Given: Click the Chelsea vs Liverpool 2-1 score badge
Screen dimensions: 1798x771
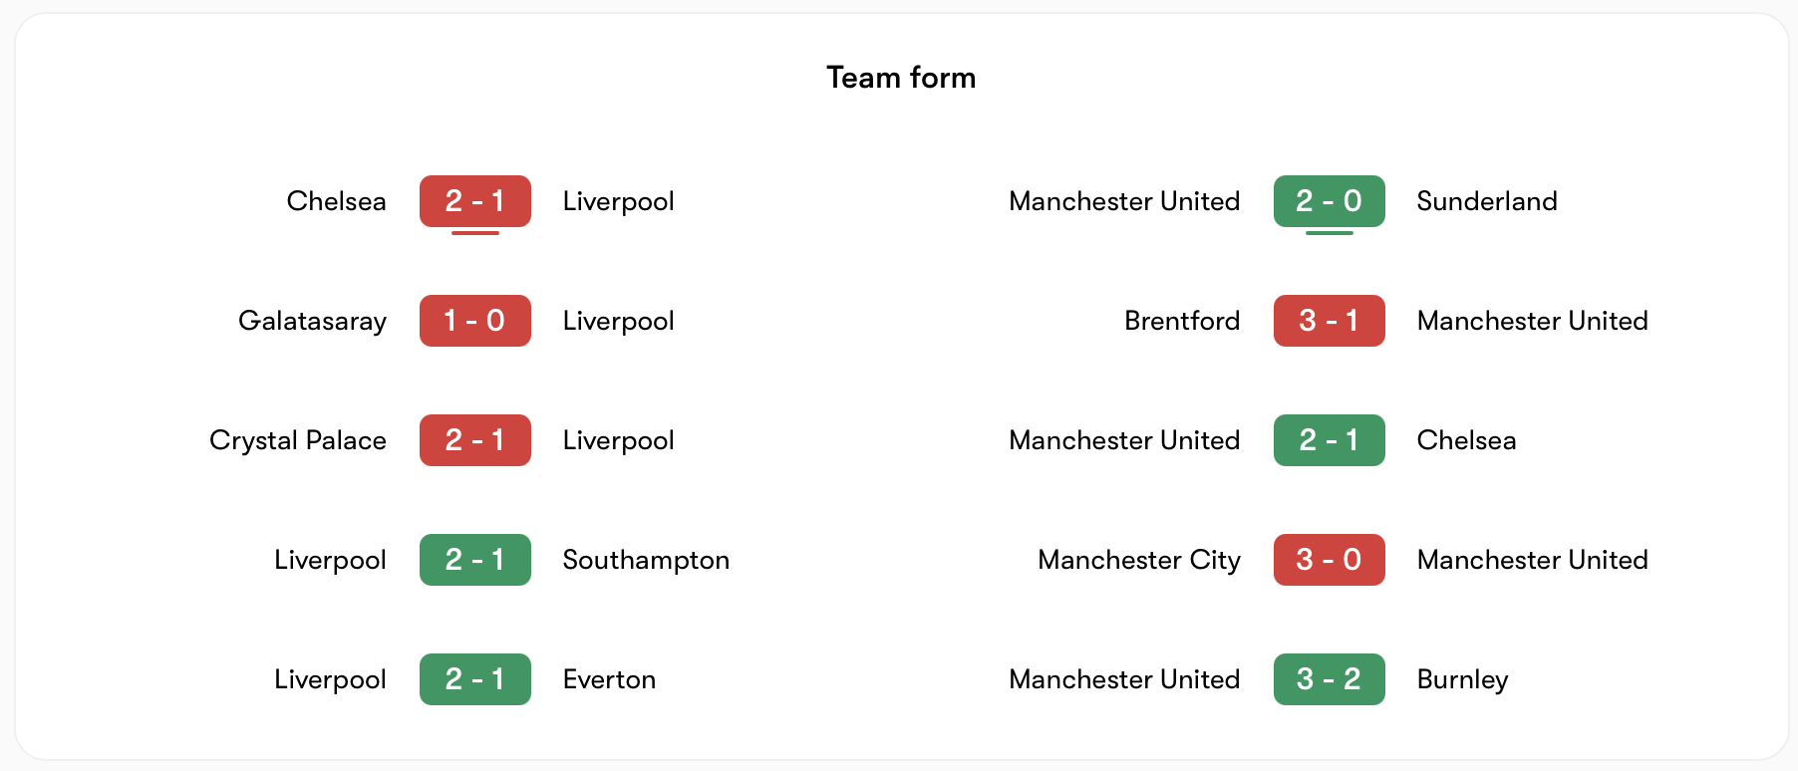Looking at the screenshot, I should tap(474, 201).
